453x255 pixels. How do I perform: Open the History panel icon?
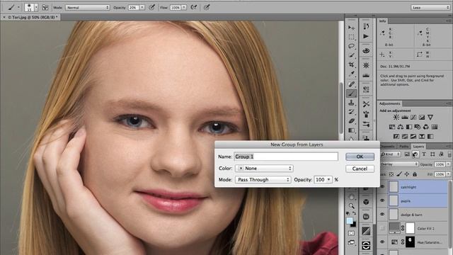click(x=366, y=27)
